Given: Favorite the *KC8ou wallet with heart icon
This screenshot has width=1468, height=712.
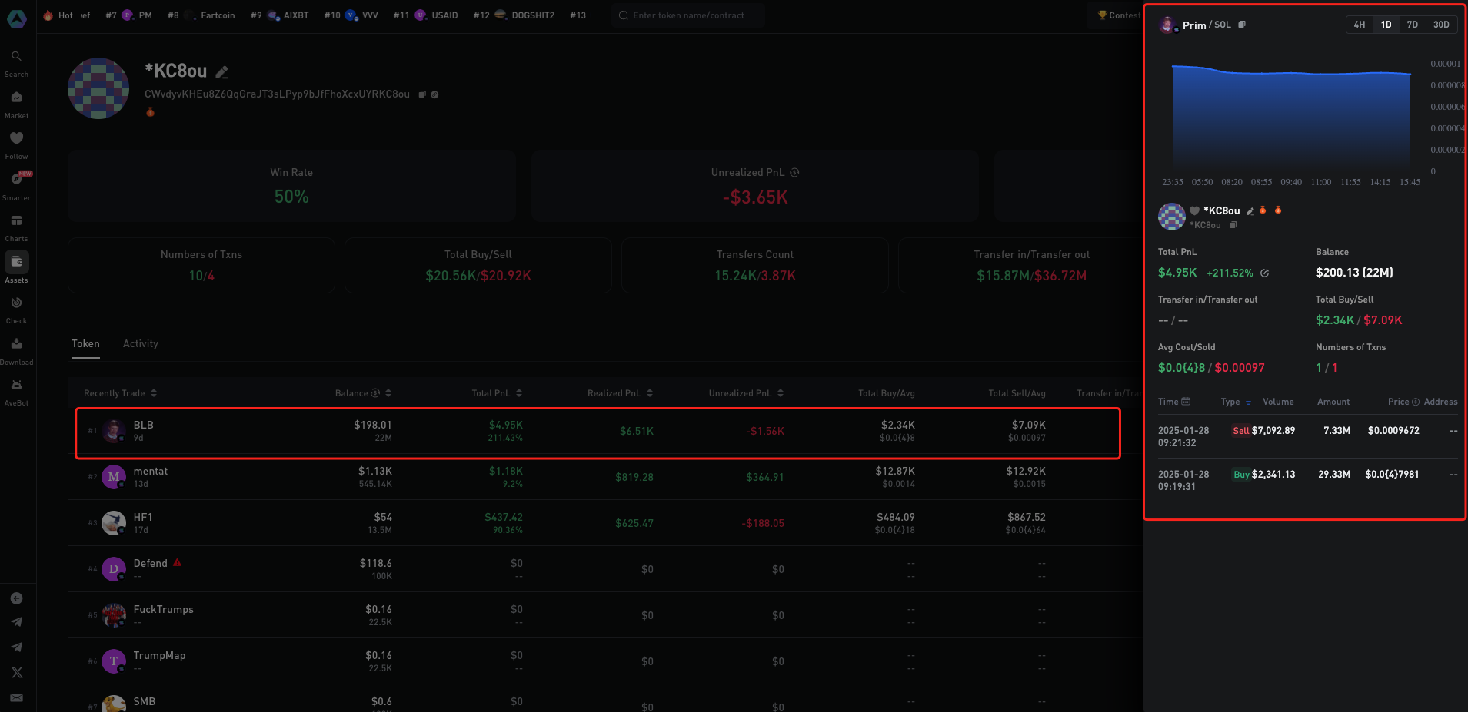Looking at the screenshot, I should point(1194,210).
